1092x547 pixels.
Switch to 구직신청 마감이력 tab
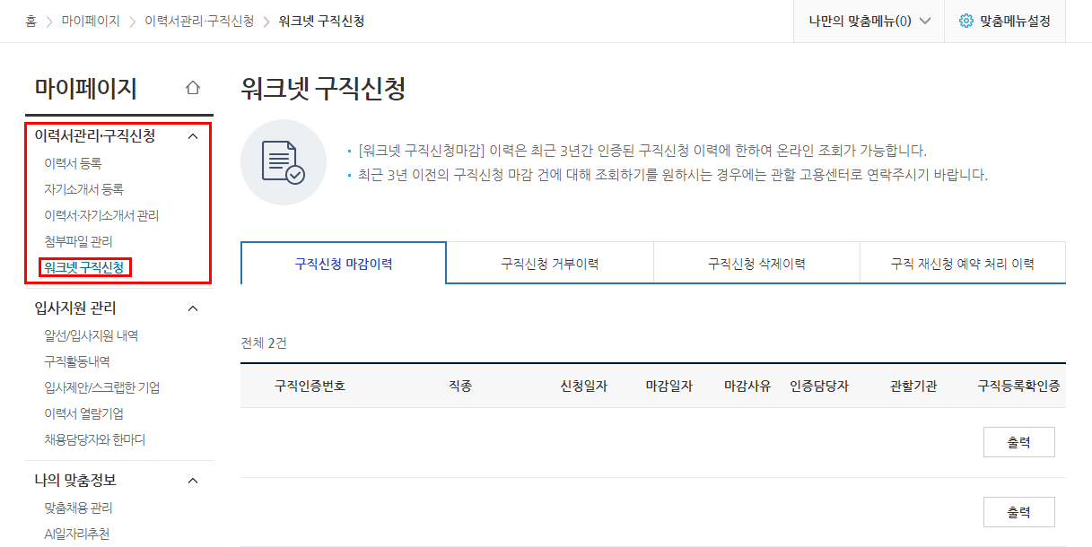click(x=344, y=264)
